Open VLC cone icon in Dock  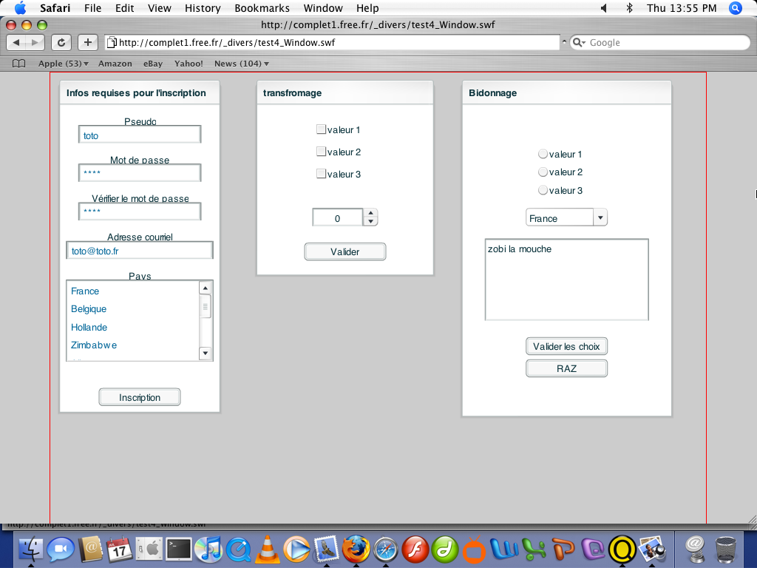tap(267, 550)
